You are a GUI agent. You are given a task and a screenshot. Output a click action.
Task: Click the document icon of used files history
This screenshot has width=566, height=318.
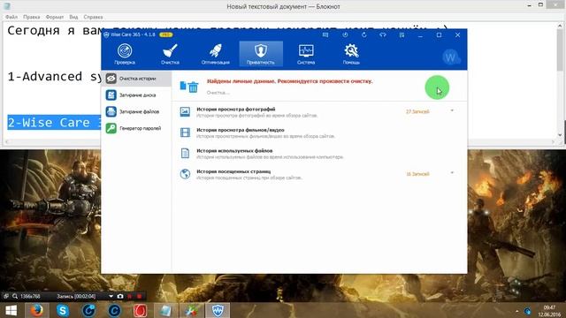pos(185,153)
